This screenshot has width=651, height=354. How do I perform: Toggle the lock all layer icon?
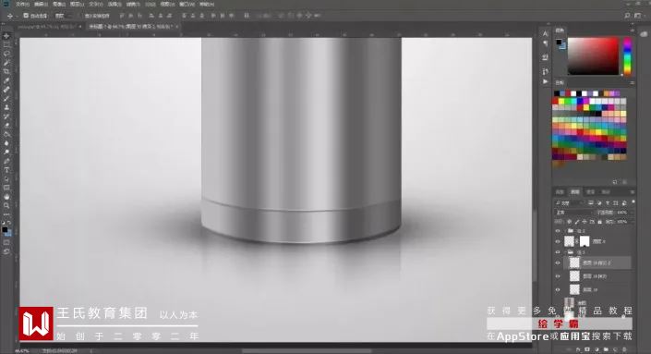click(x=599, y=222)
